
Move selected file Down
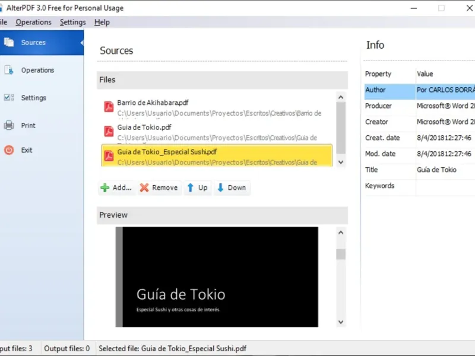click(232, 187)
